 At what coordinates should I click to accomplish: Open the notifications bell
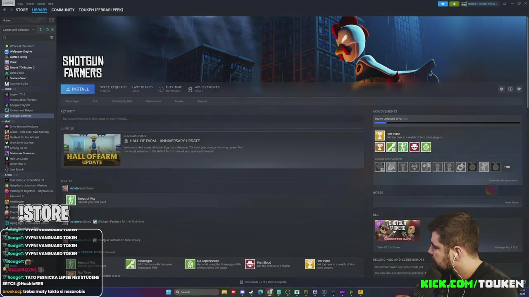[x=454, y=4]
